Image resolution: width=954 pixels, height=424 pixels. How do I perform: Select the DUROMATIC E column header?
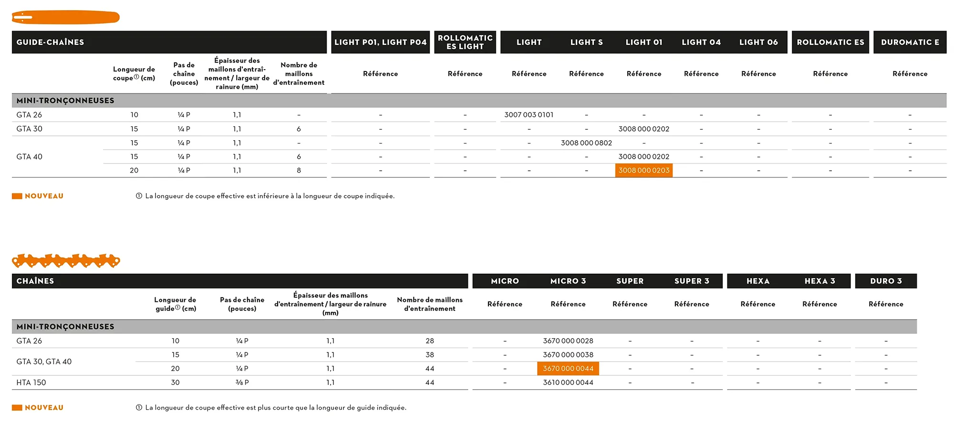(x=910, y=42)
